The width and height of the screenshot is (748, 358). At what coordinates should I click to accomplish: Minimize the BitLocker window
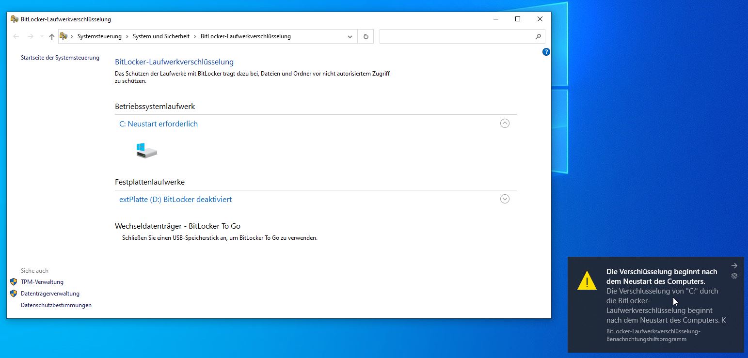496,19
